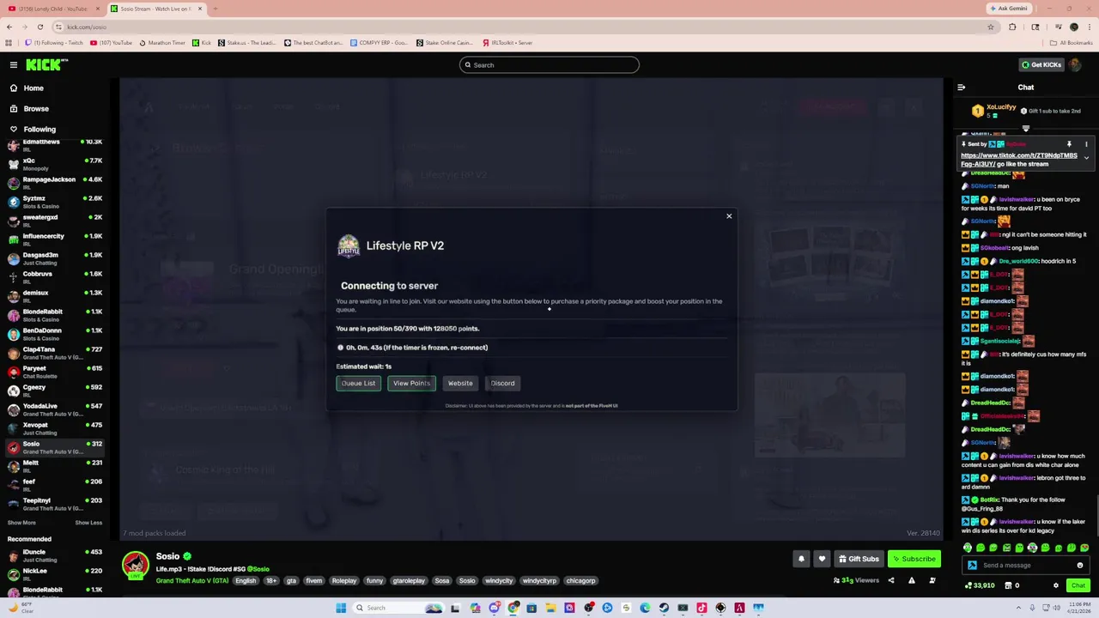
Task: Click the user icon beside report triangle
Action: pyautogui.click(x=932, y=580)
